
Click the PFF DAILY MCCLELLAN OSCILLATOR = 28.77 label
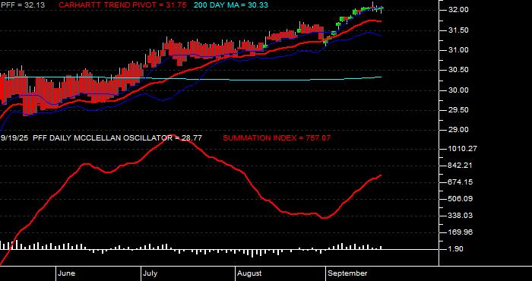117,138
